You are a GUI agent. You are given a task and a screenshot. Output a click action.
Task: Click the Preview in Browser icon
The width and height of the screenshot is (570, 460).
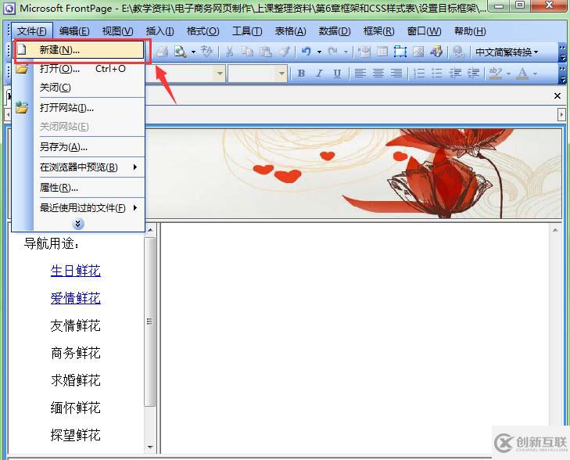[x=180, y=52]
